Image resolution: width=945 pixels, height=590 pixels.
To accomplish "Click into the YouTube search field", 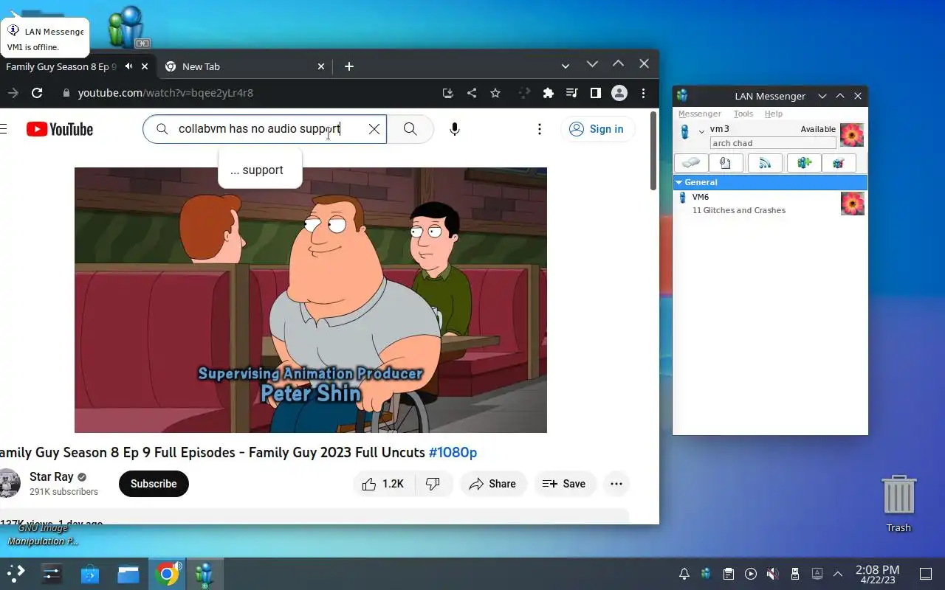I will (266, 129).
